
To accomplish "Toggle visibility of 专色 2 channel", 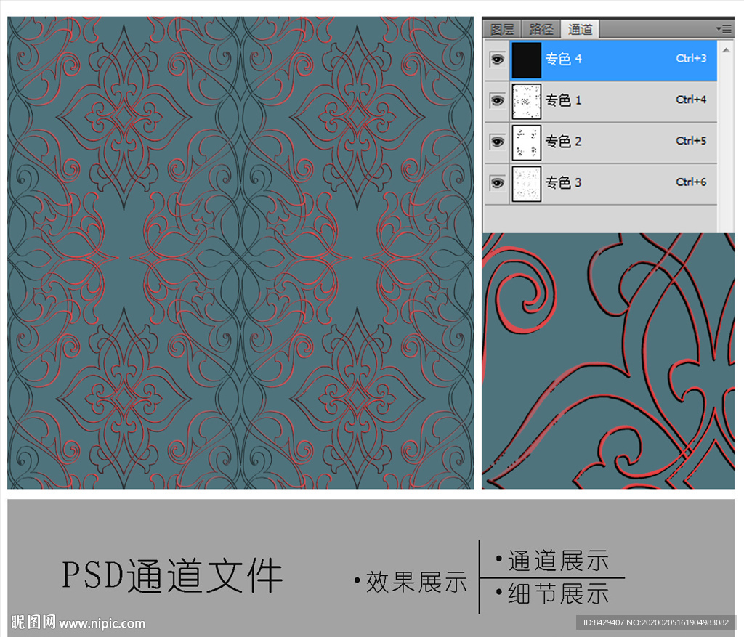I will pyautogui.click(x=497, y=142).
